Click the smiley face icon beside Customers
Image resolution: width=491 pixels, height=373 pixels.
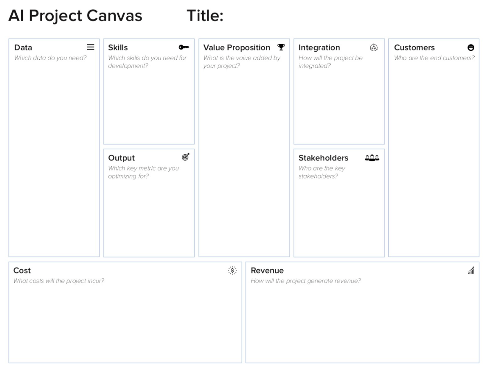(471, 48)
